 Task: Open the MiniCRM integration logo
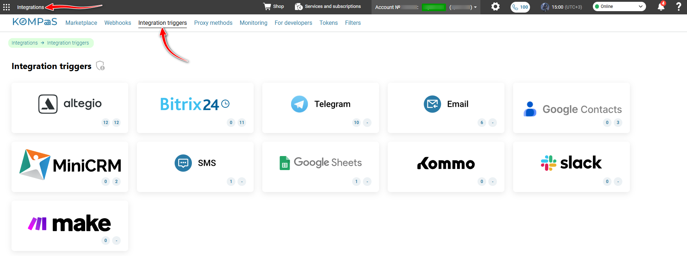click(70, 165)
